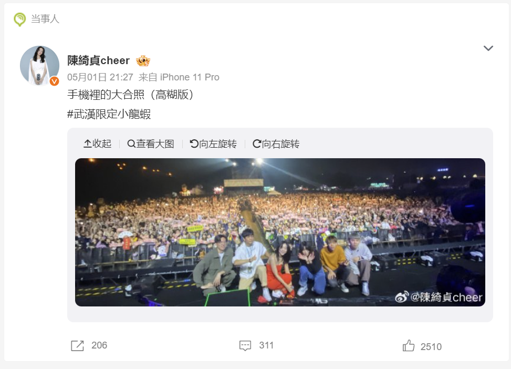Expand the post options chevron
Viewport: 511px width, 369px height.
(488, 48)
